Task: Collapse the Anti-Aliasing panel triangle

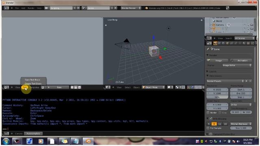Action: 208,118
